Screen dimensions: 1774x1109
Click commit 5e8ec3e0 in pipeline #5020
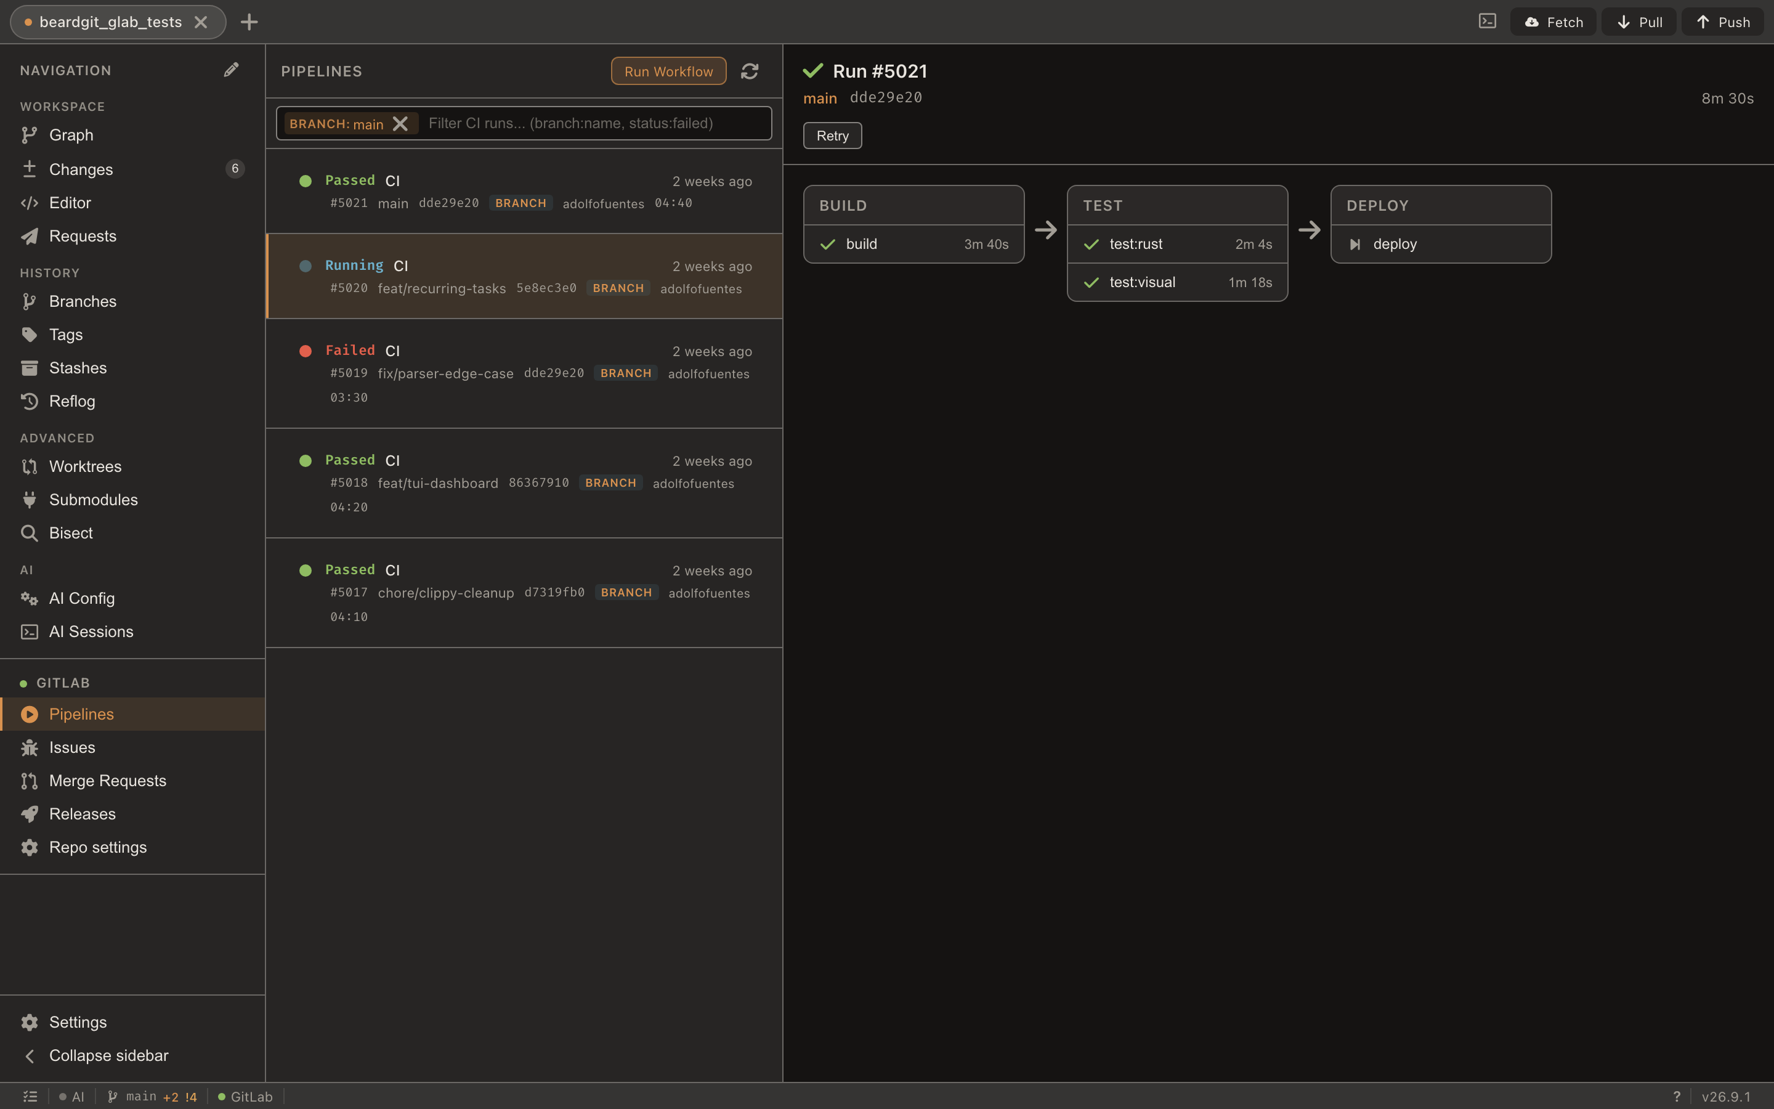(x=546, y=288)
